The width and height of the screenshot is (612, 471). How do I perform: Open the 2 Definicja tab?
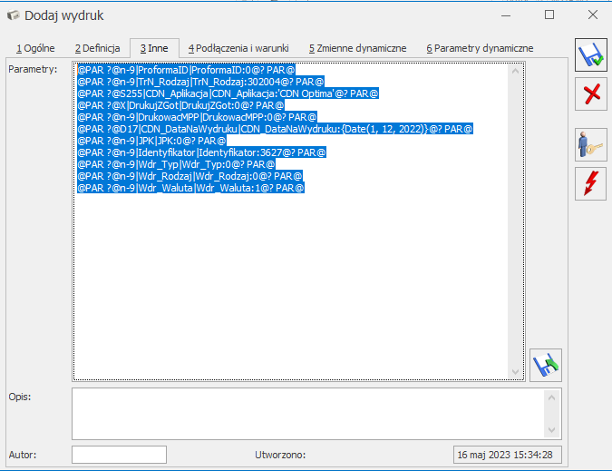click(x=98, y=48)
